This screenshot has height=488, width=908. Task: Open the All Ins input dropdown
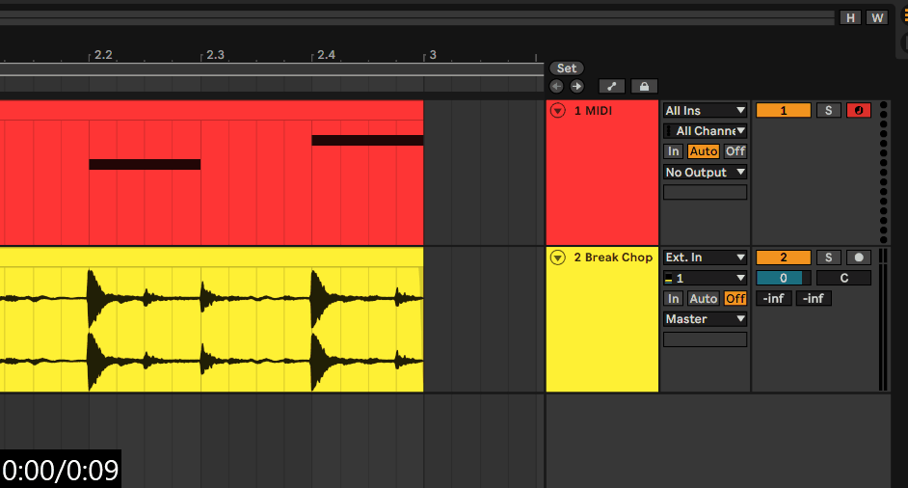705,111
